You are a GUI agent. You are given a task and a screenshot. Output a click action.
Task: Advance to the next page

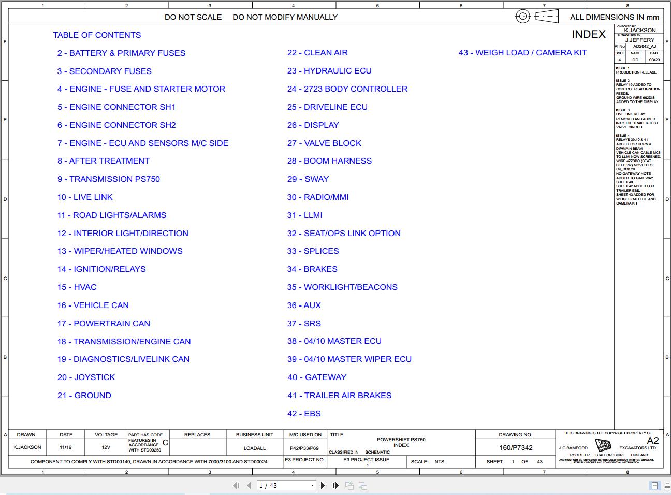pyautogui.click(x=323, y=485)
